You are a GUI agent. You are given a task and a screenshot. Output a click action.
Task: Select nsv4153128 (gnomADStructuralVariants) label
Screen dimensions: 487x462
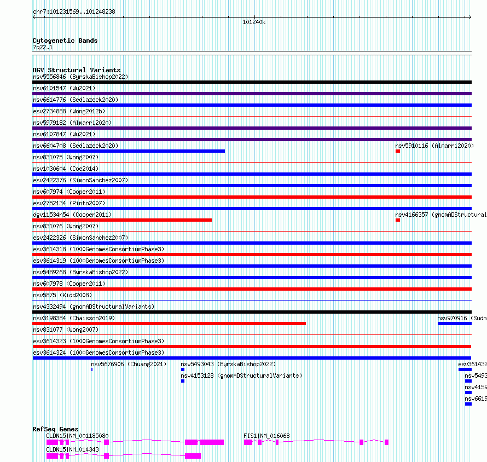click(x=241, y=376)
